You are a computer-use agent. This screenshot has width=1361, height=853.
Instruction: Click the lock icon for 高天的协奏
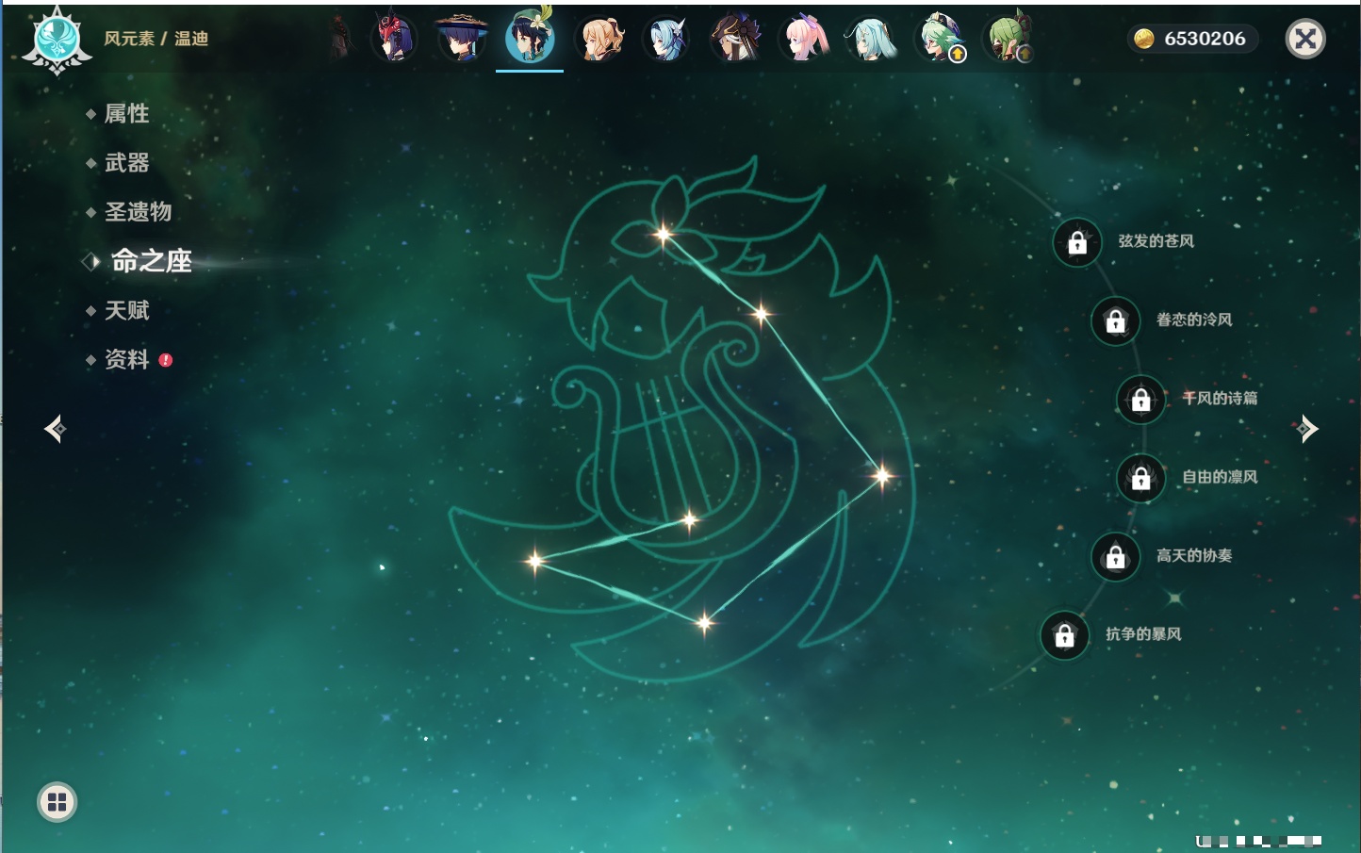1115,557
